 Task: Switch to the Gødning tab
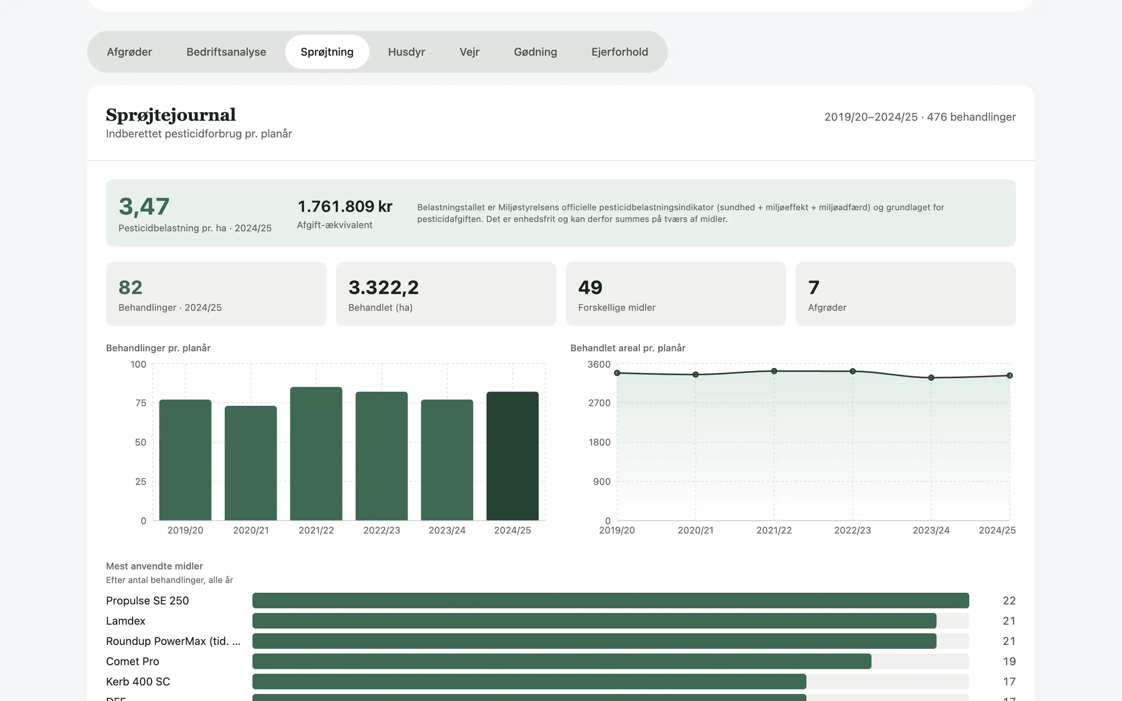point(536,52)
